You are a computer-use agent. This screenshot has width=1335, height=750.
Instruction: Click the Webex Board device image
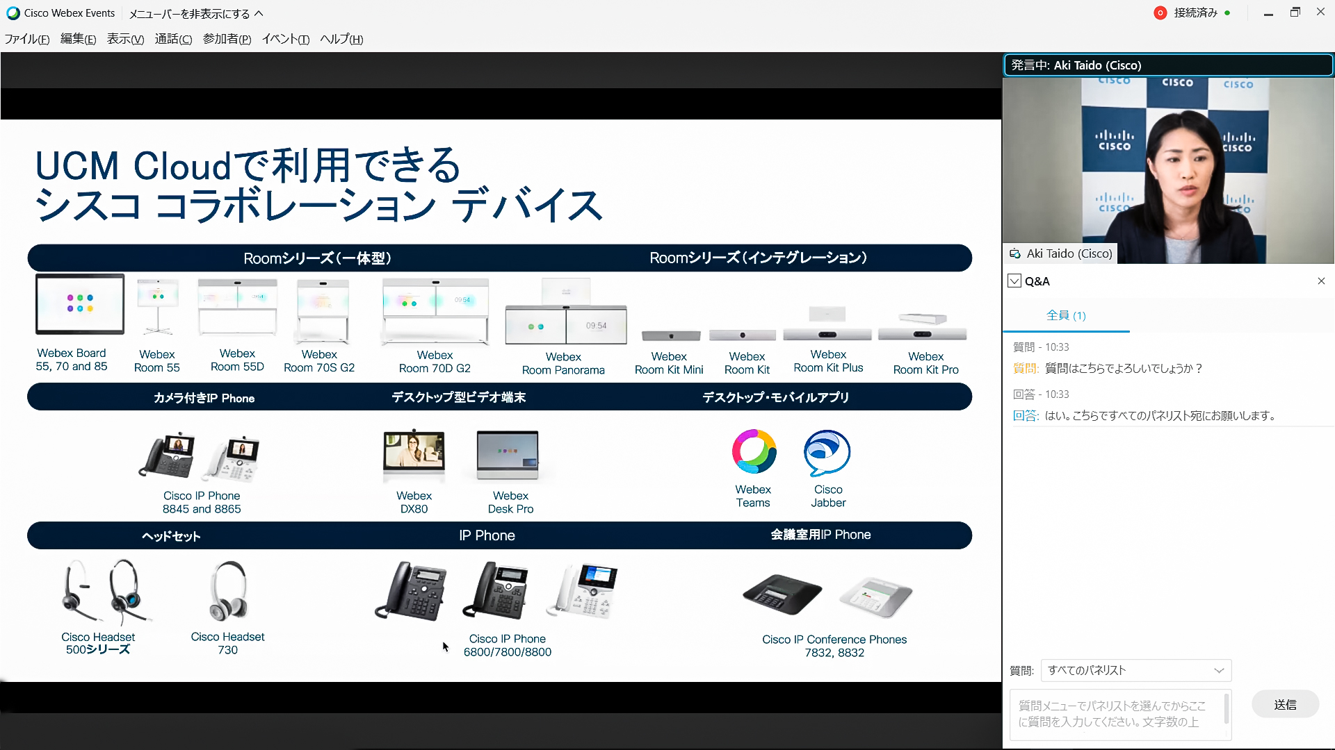(x=80, y=304)
